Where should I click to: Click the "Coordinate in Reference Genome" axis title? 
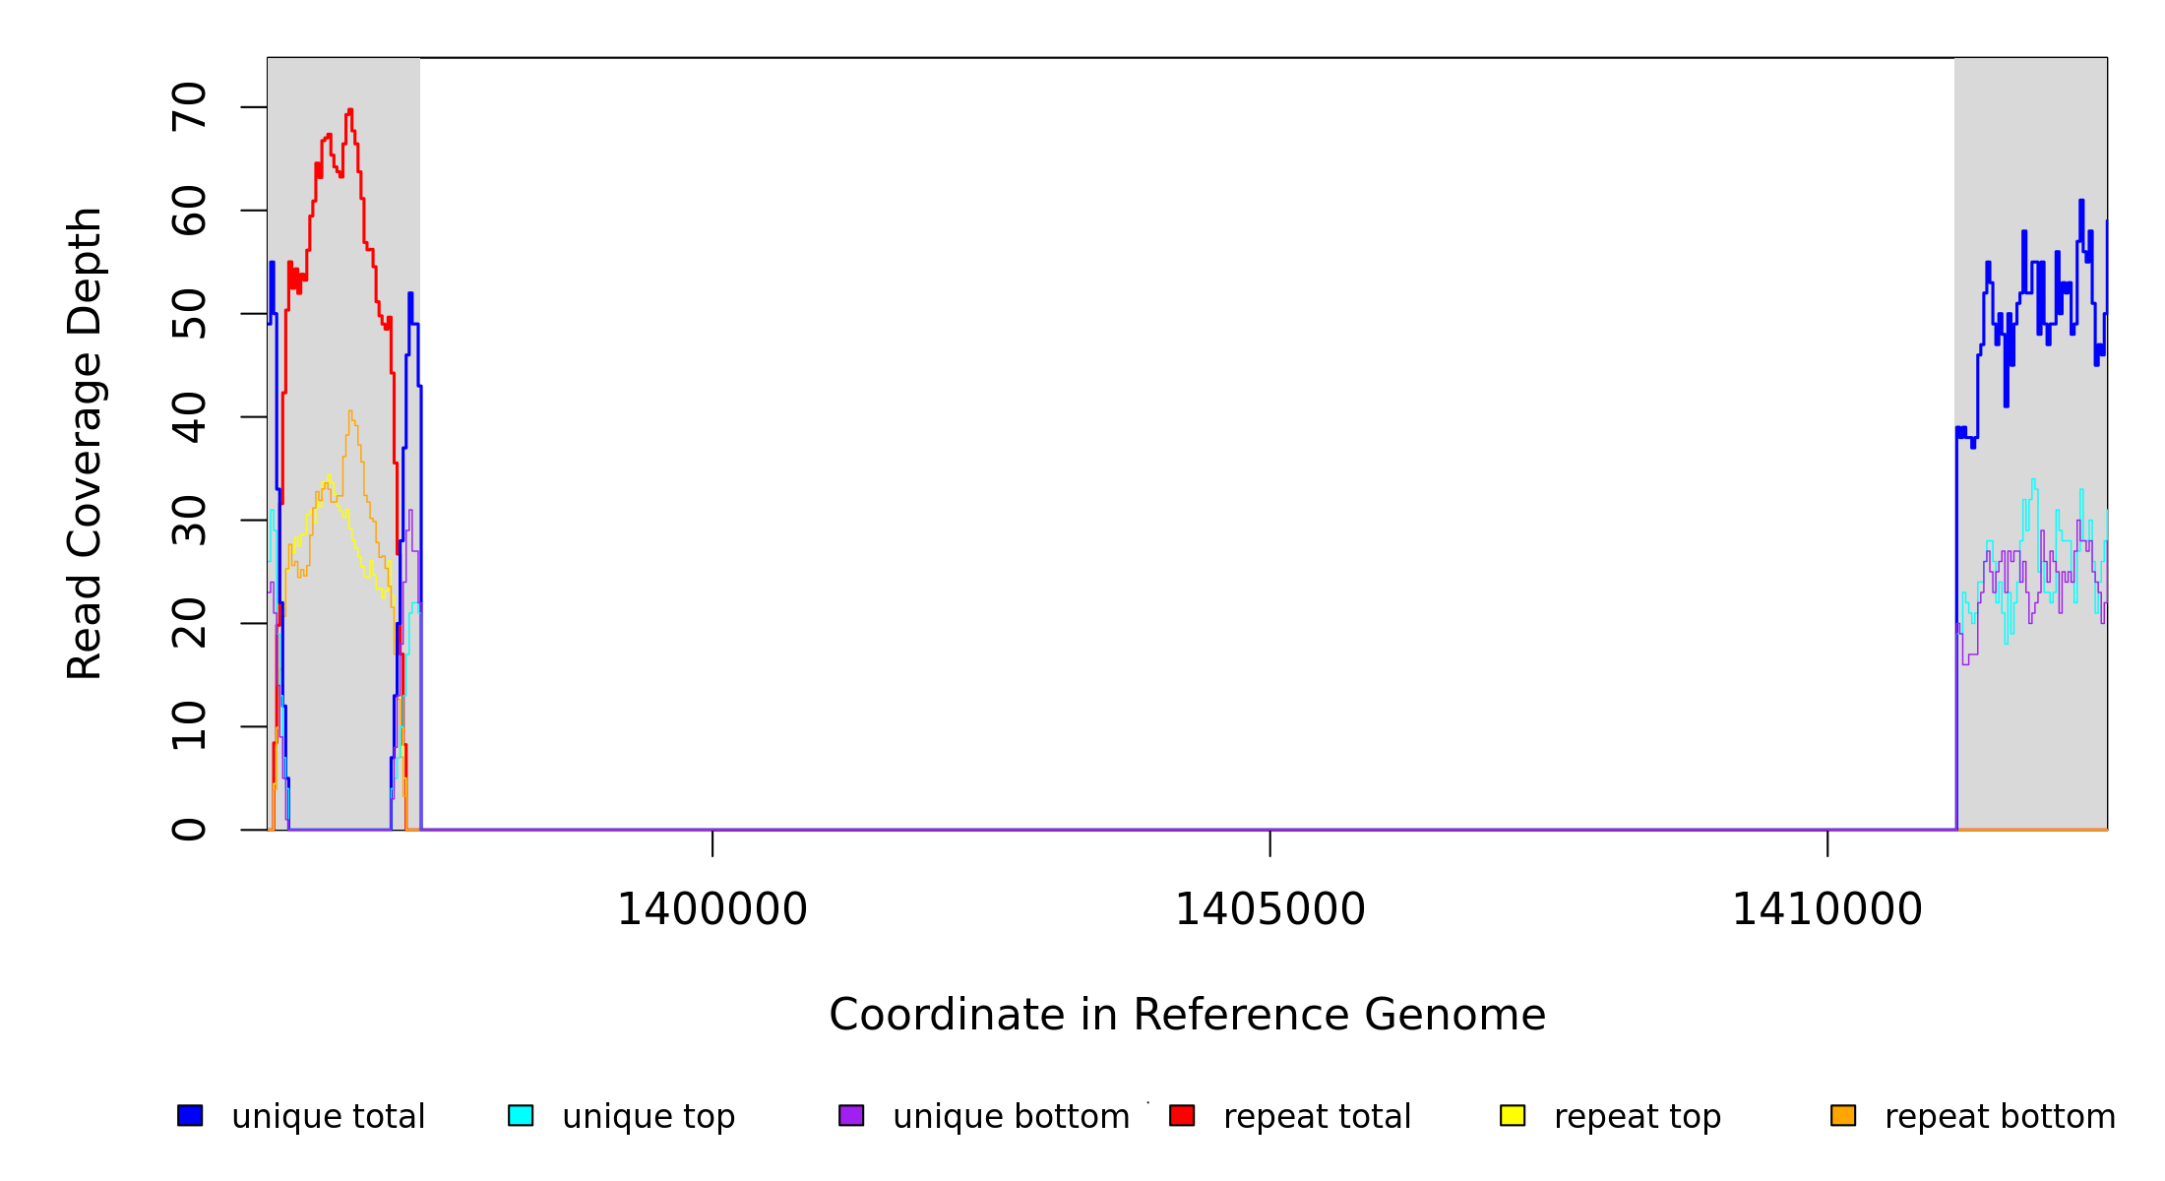[x=1187, y=1015]
